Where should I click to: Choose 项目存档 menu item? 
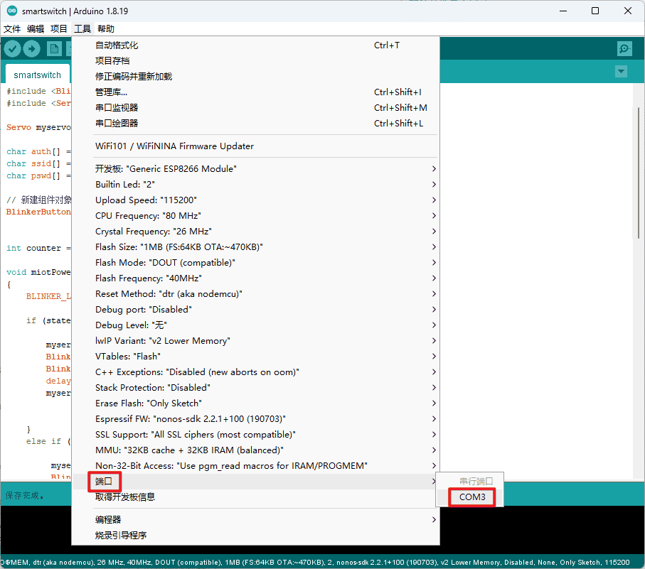point(255,61)
